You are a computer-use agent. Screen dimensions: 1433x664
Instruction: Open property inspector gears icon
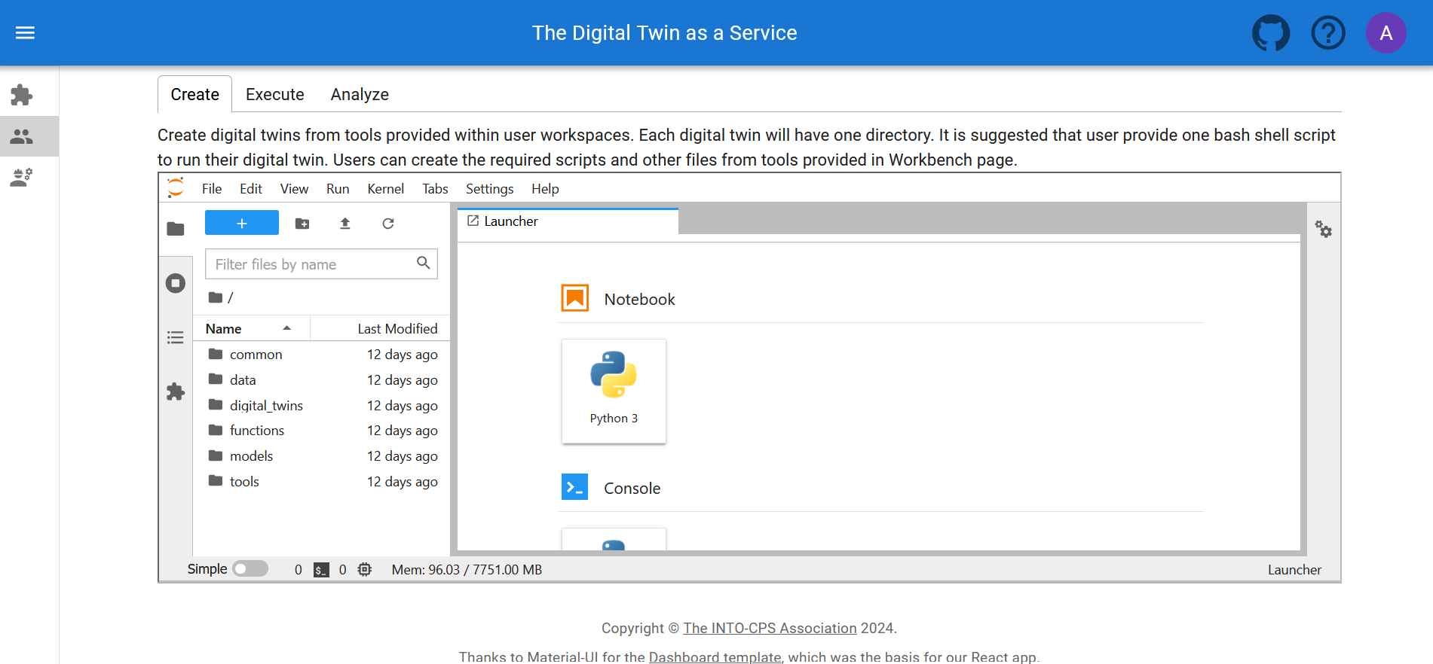[x=1324, y=229]
